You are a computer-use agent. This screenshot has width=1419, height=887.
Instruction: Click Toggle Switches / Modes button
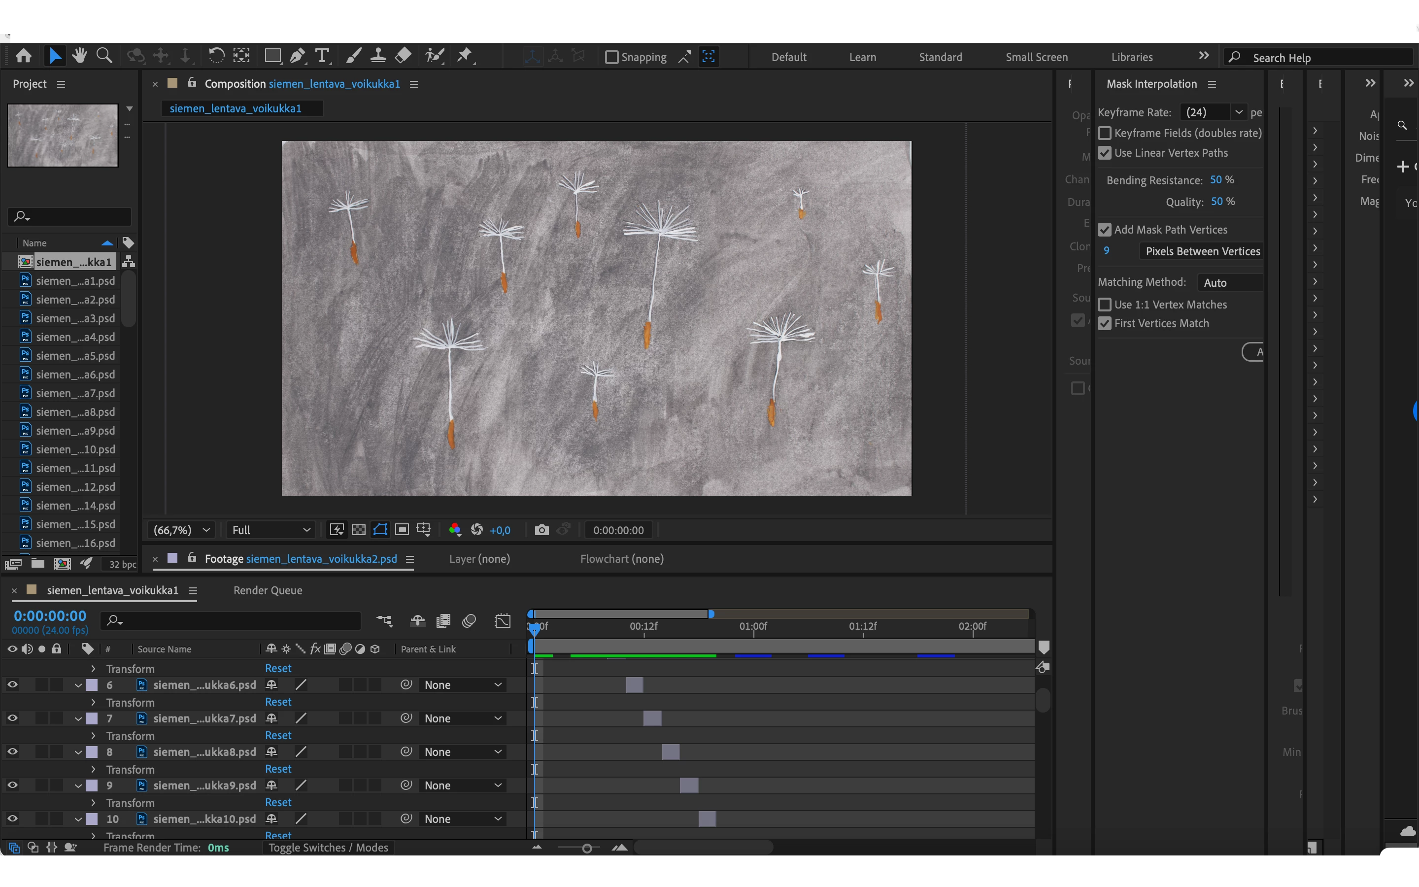tap(328, 848)
